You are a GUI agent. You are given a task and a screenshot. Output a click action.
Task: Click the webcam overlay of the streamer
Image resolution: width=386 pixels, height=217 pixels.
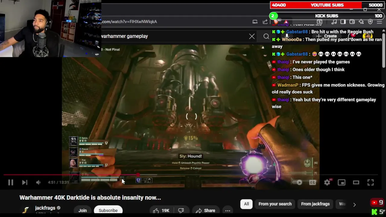[x=50, y=29]
